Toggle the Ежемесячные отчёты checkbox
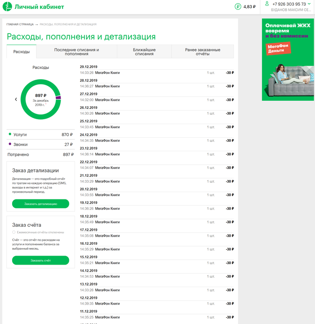 14,232
